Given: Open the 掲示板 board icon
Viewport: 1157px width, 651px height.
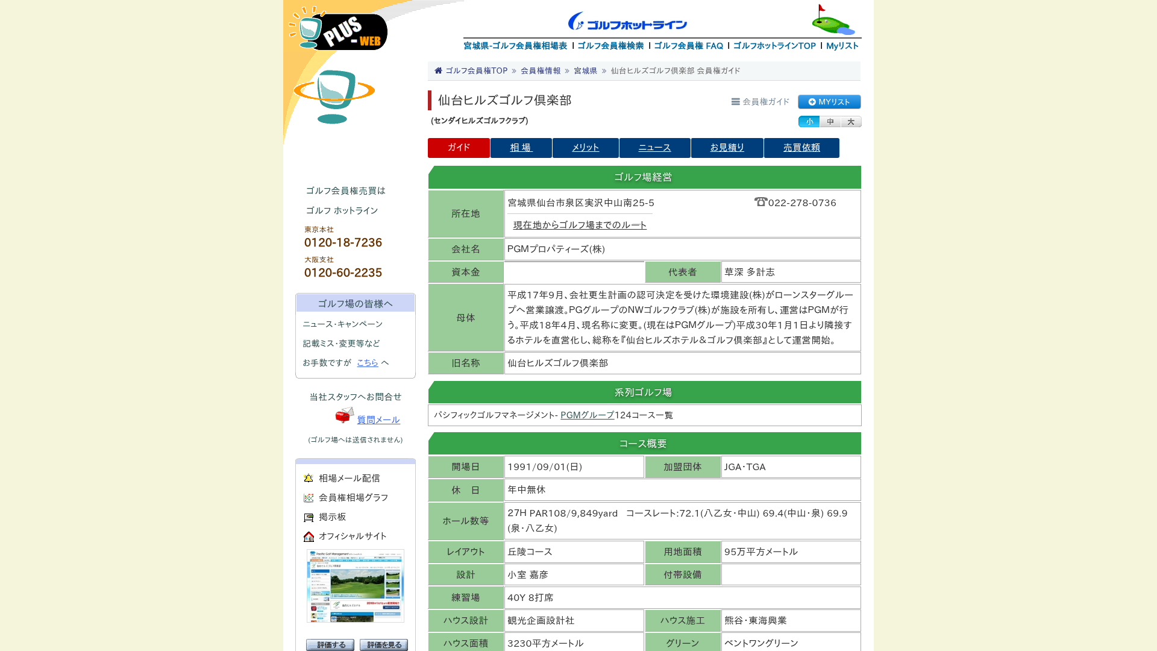Looking at the screenshot, I should click(309, 517).
